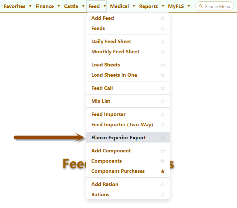Expand the Reports dropdown arrow
Image resolution: width=237 pixels, height=208 pixels.
[x=163, y=6]
